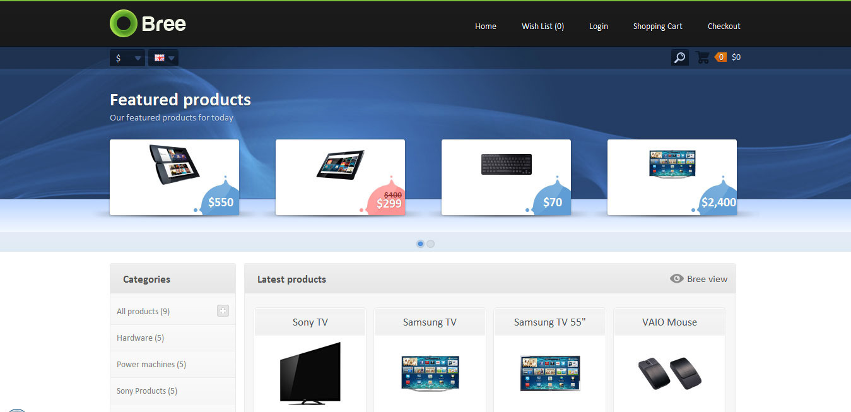851x412 pixels.
Task: Expand the All products category plus
Action: [223, 310]
